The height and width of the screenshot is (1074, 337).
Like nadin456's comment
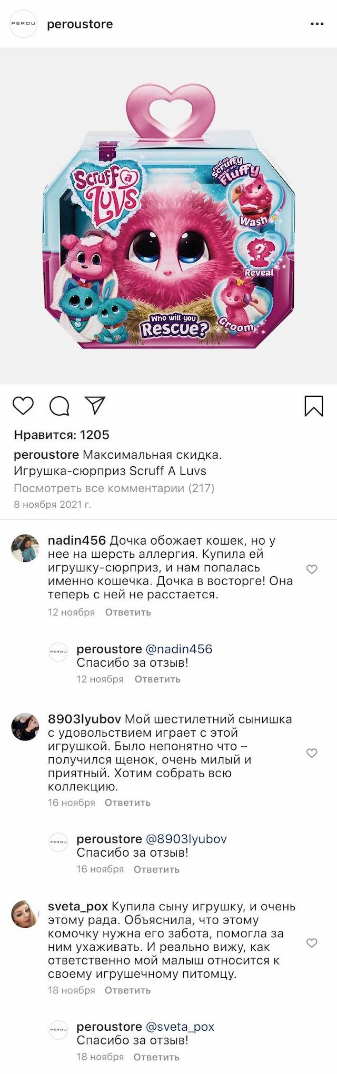312,569
